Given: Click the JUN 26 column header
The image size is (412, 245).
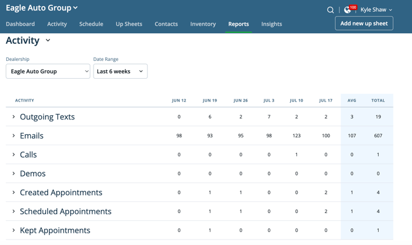Looking at the screenshot, I should [x=240, y=100].
